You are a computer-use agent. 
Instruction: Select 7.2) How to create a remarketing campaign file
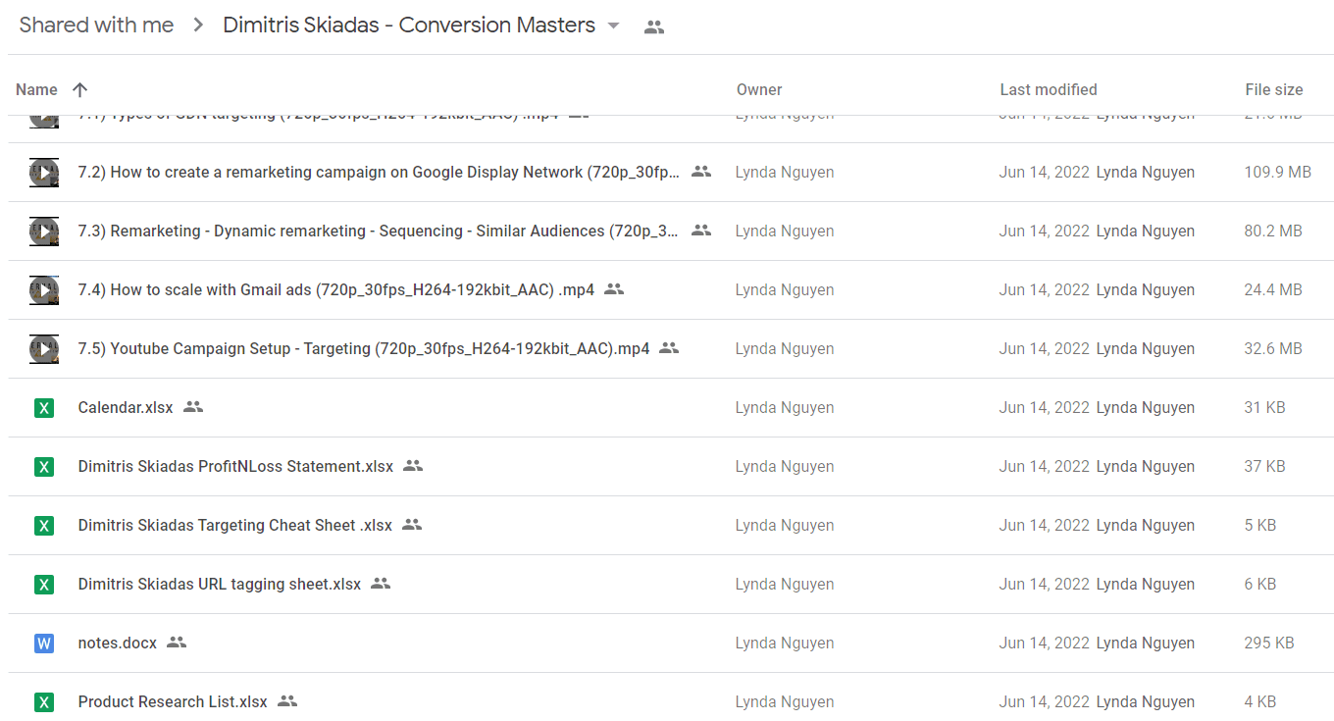379,173
